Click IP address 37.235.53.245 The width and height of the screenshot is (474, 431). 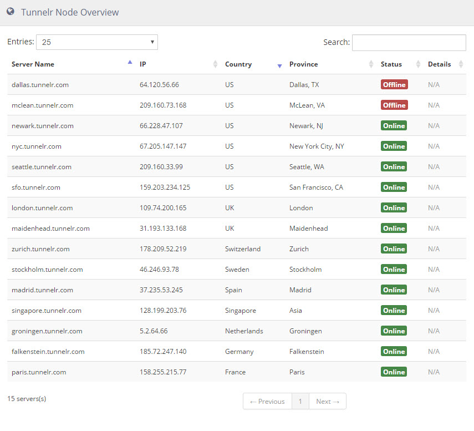161,290
